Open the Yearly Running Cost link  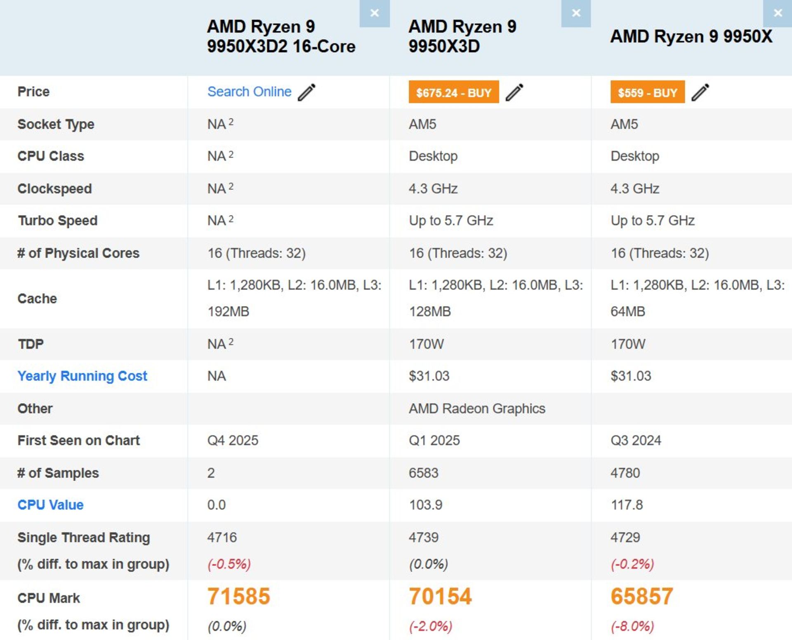pos(82,376)
